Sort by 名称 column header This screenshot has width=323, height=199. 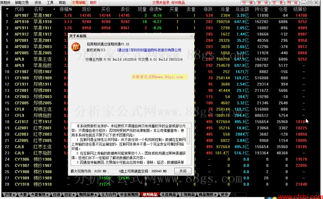[38, 9]
